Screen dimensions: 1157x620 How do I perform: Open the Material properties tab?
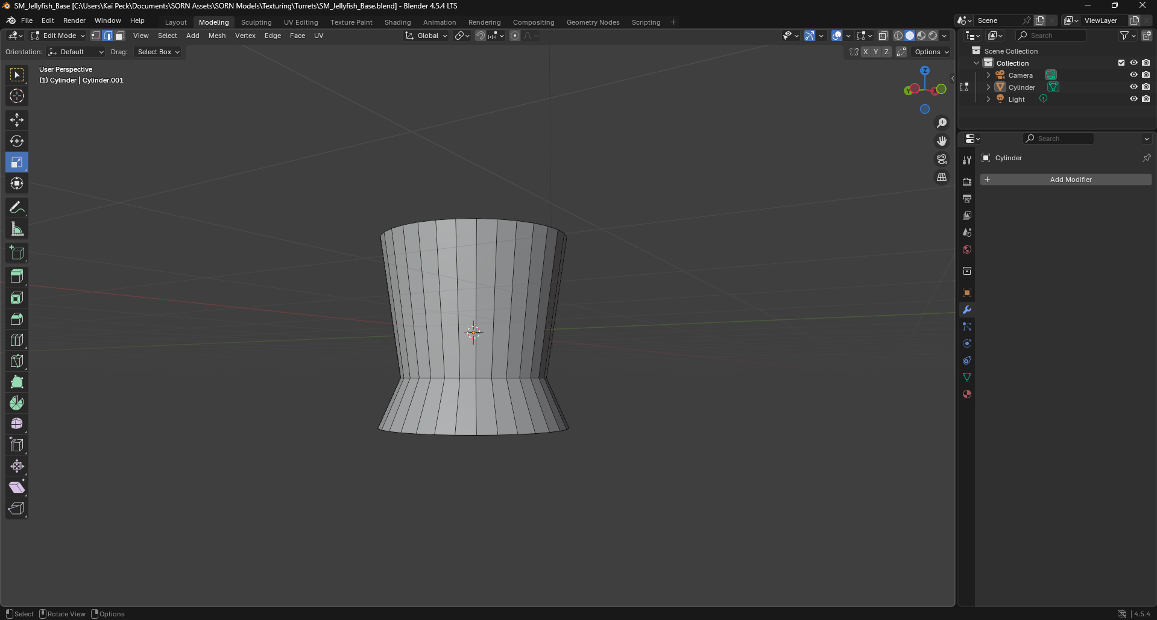(967, 394)
